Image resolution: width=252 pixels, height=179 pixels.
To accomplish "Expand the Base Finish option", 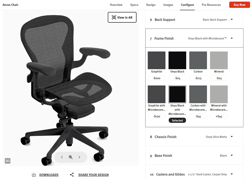I will [x=232, y=155].
